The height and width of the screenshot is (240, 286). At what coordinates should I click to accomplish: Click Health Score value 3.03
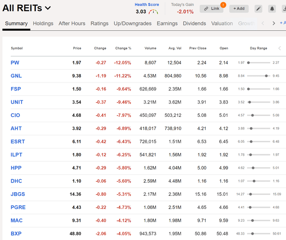pos(141,12)
